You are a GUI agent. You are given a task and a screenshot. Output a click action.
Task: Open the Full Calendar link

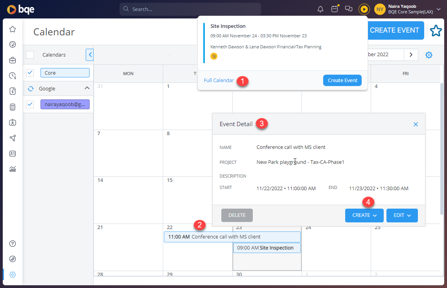pos(219,80)
